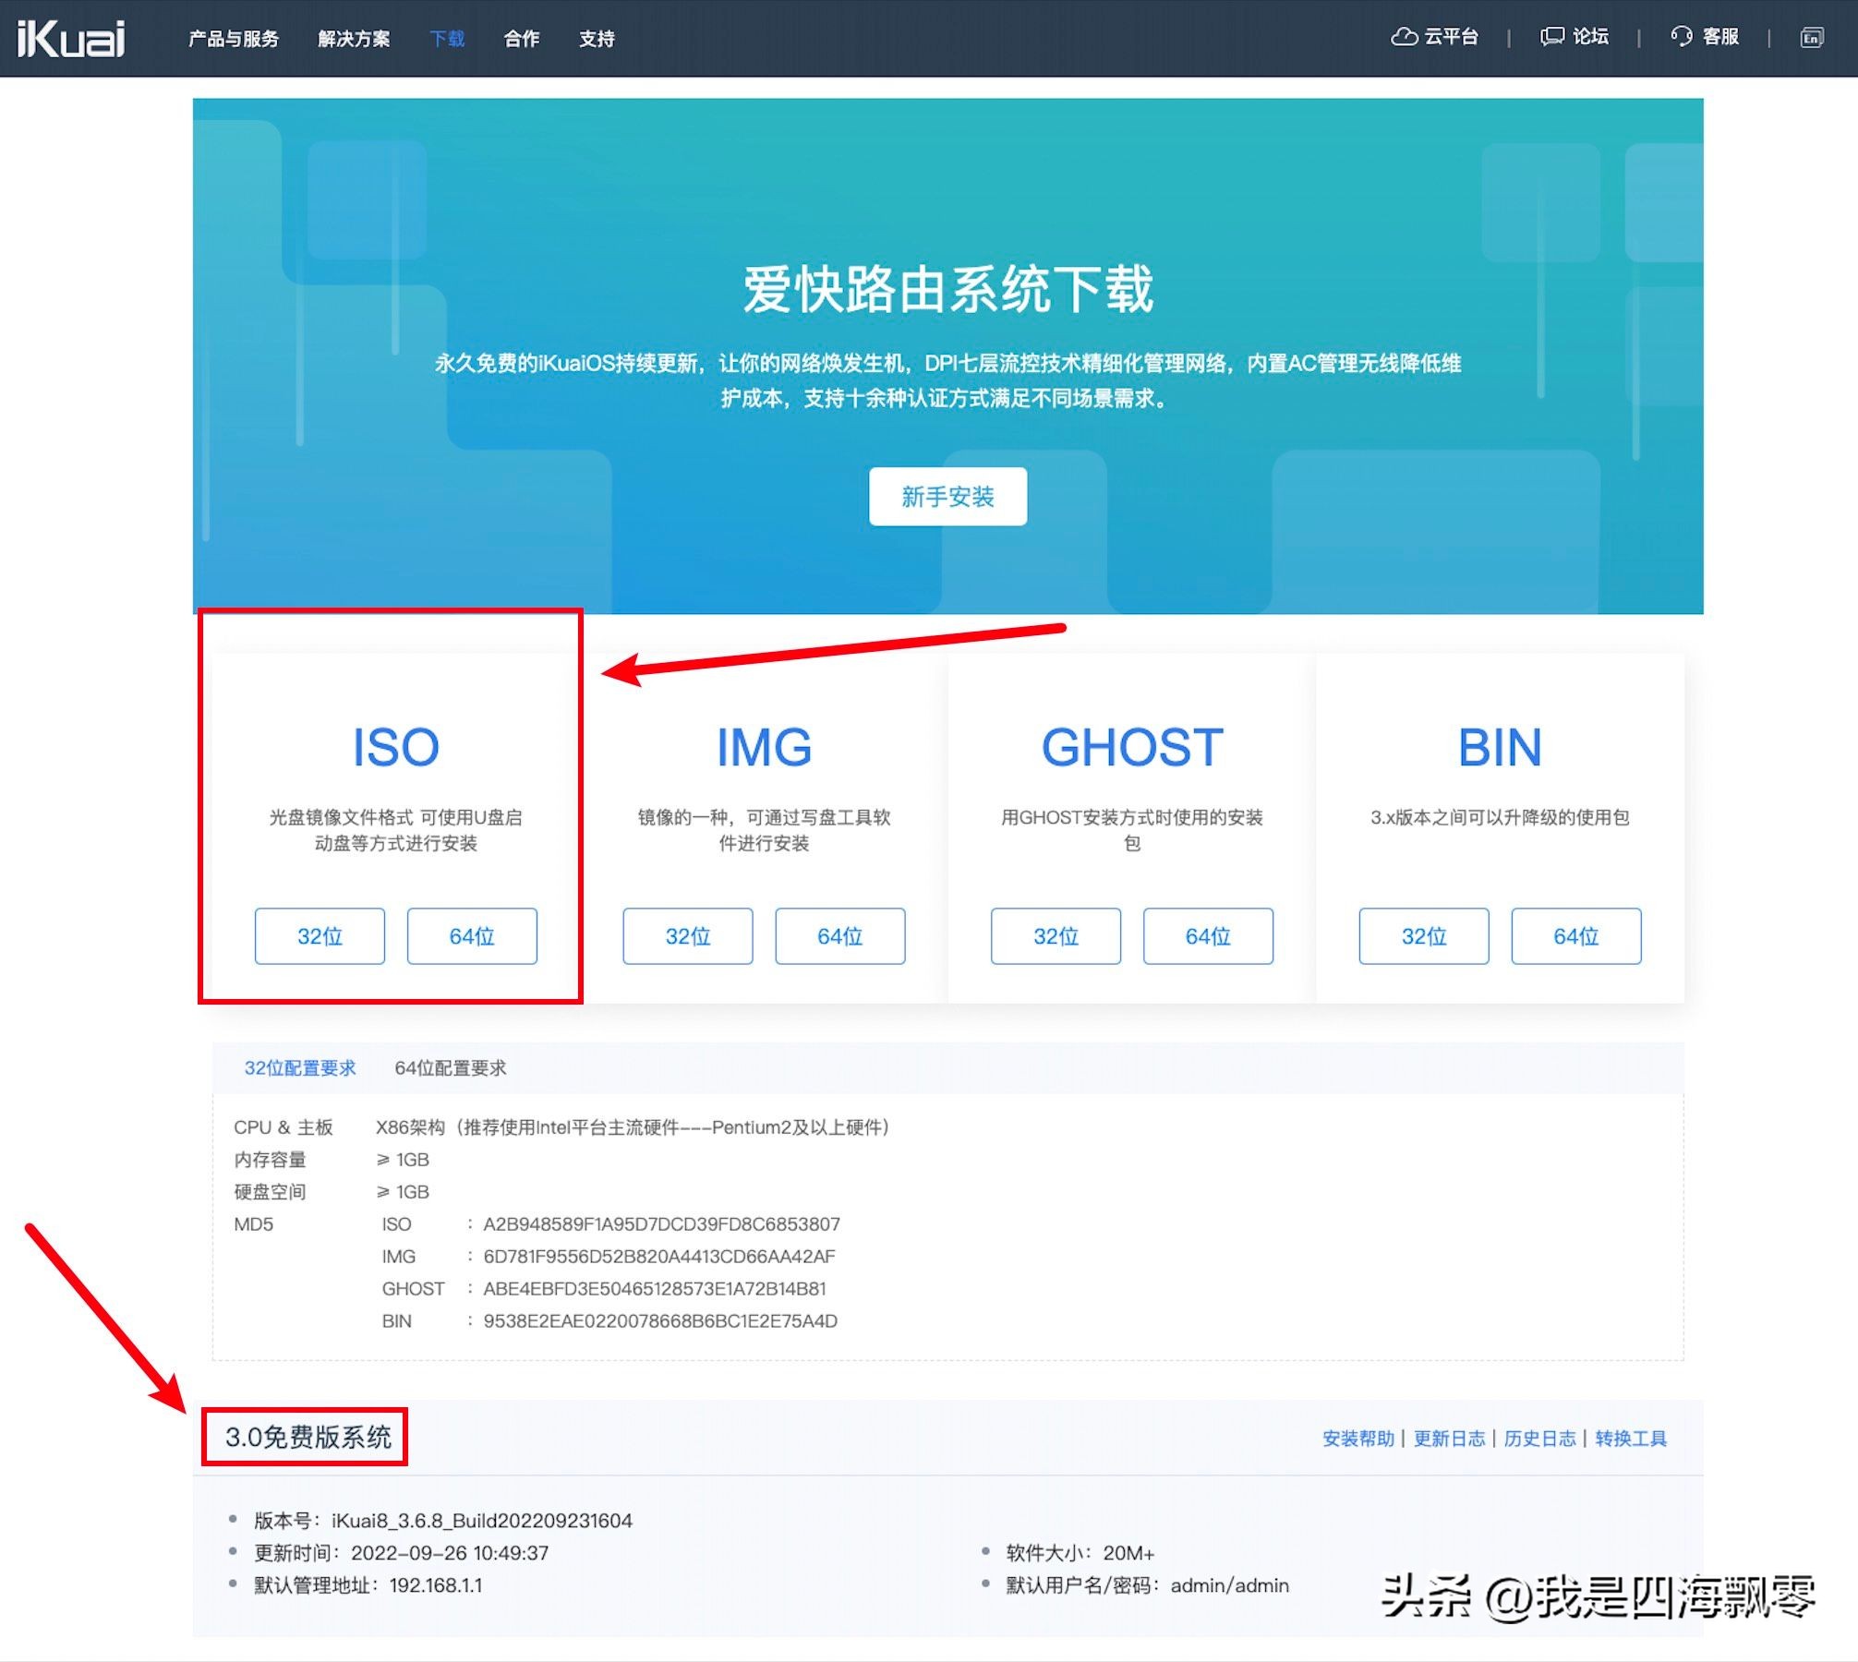Open the 解决方案 menu

(354, 39)
